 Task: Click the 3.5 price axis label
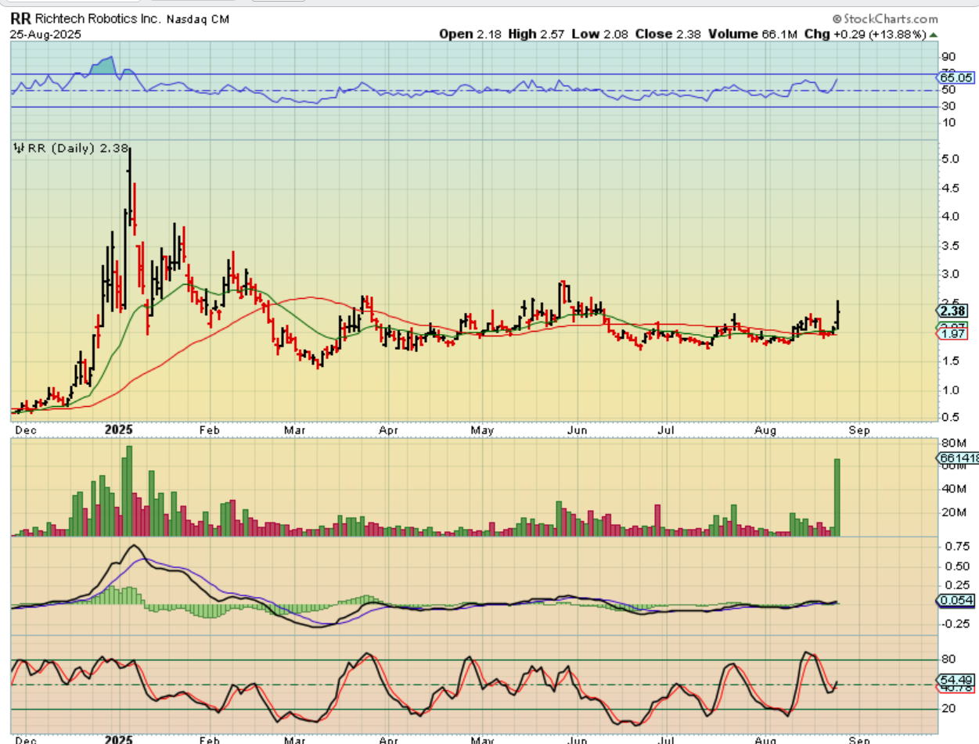(x=948, y=246)
